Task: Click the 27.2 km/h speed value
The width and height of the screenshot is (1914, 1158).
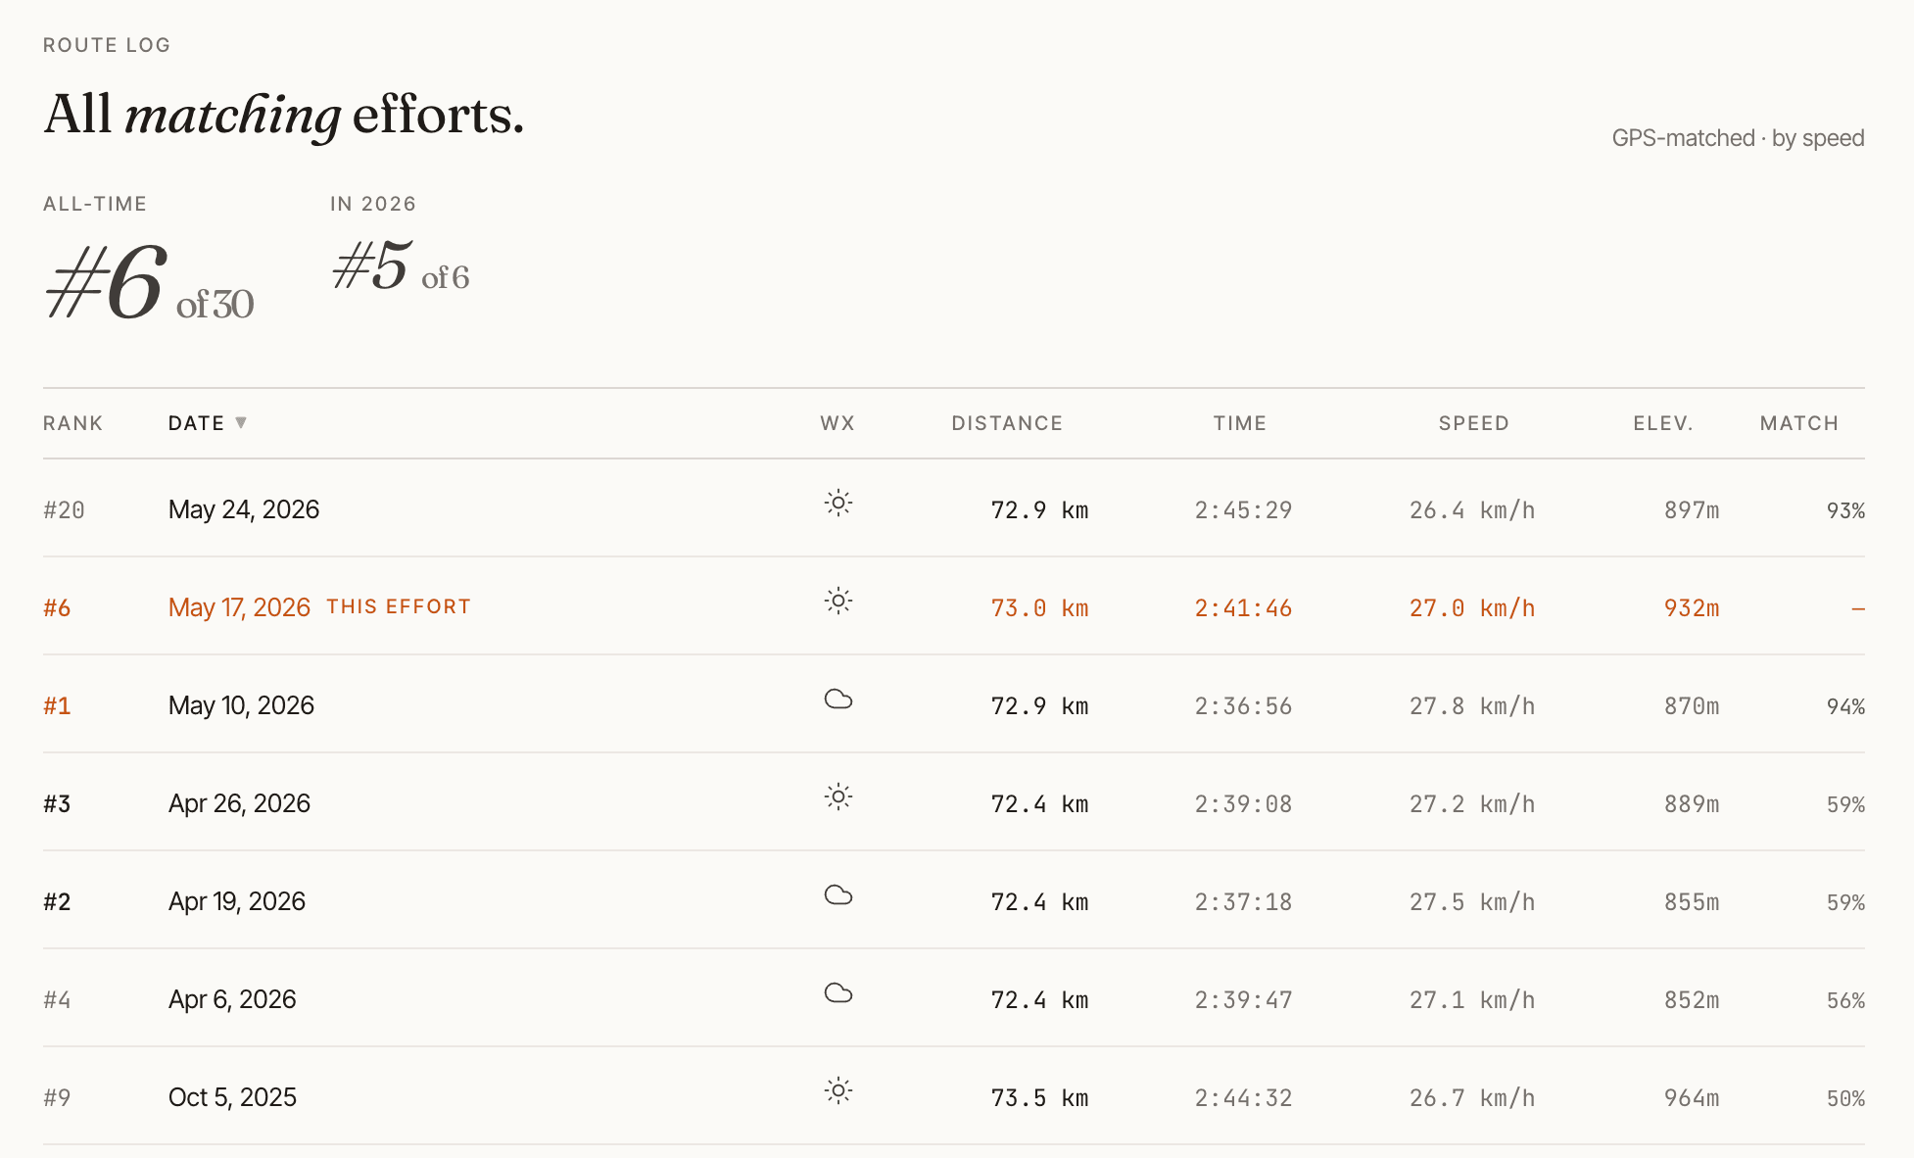Action: (1472, 804)
